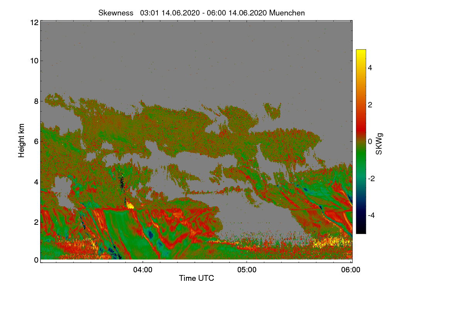
Task: Click the height axis tick label '10'
Action: pos(34,61)
